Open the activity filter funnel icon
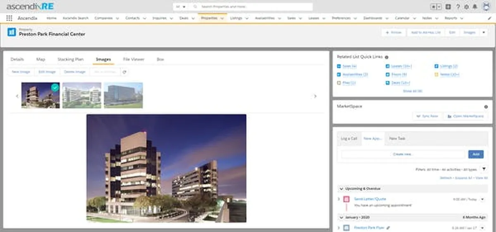Screen dimensions: 496x232 pos(484,169)
